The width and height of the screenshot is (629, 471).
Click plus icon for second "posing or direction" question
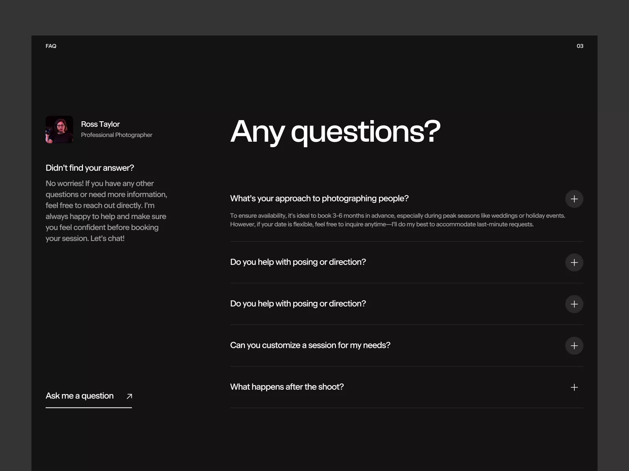574,304
